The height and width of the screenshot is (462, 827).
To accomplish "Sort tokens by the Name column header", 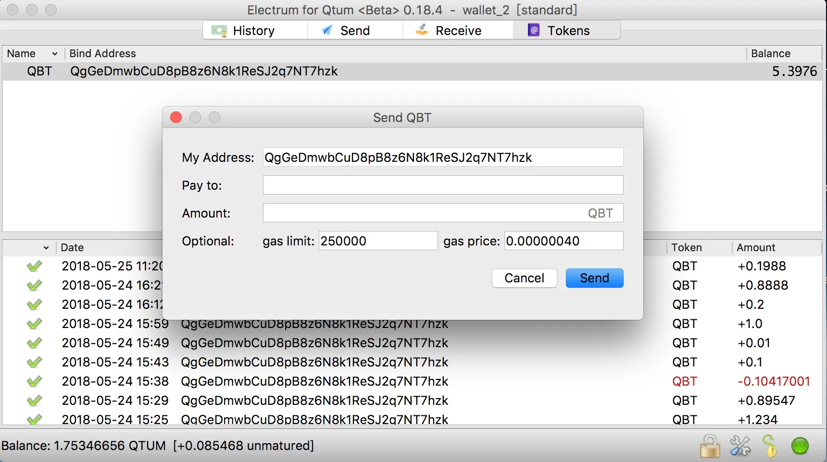I will [33, 53].
